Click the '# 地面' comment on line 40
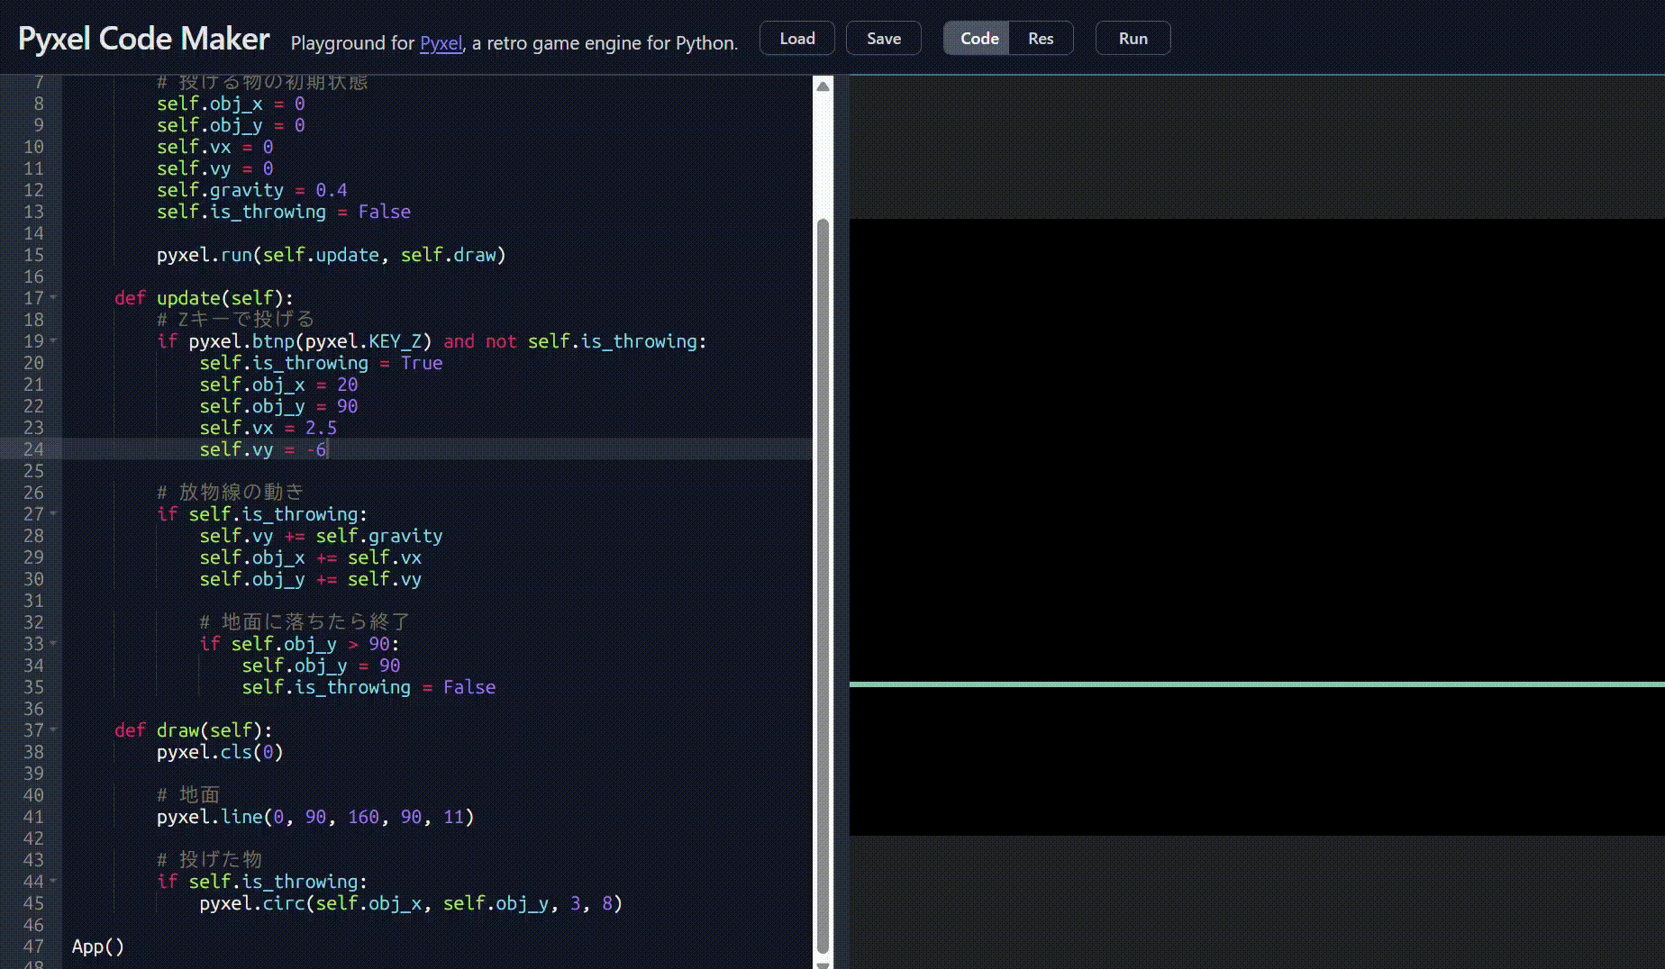1665x969 pixels. point(188,795)
